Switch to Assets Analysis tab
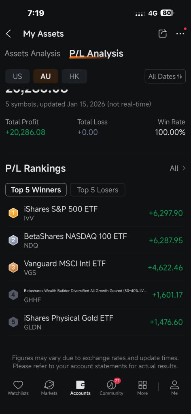 point(32,54)
